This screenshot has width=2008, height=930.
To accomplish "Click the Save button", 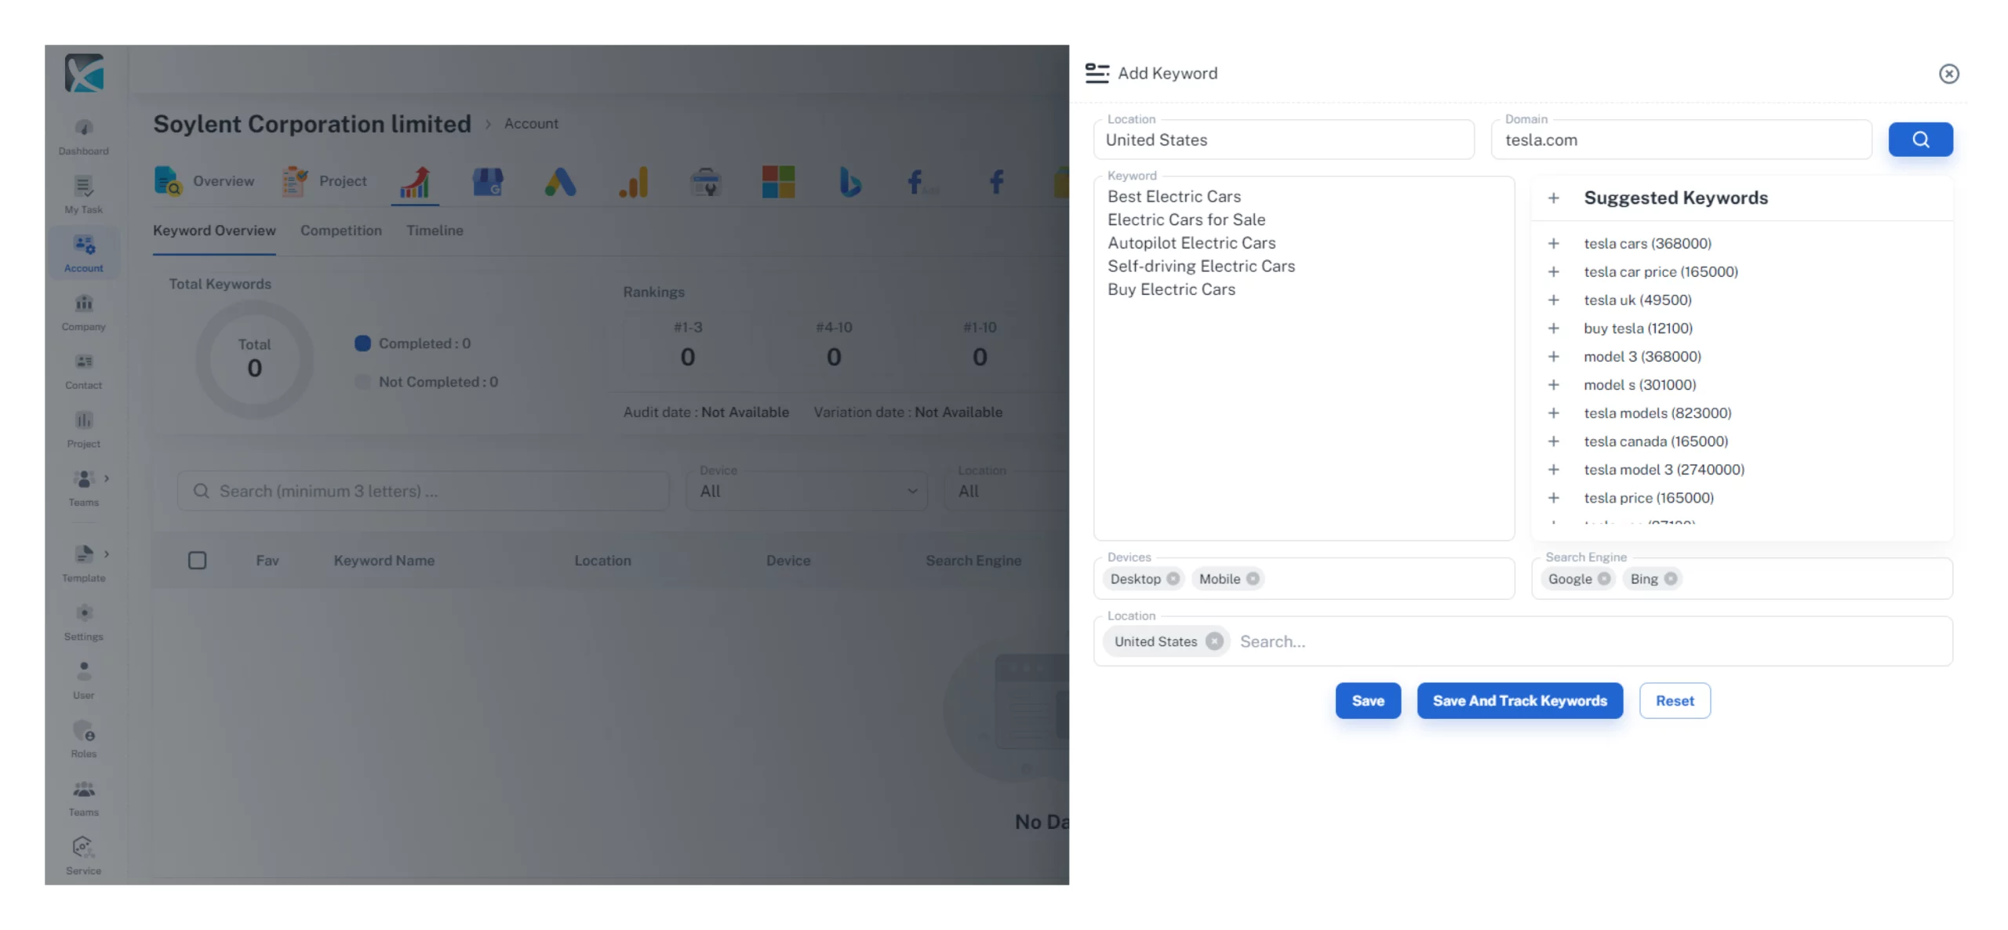I will point(1368,701).
